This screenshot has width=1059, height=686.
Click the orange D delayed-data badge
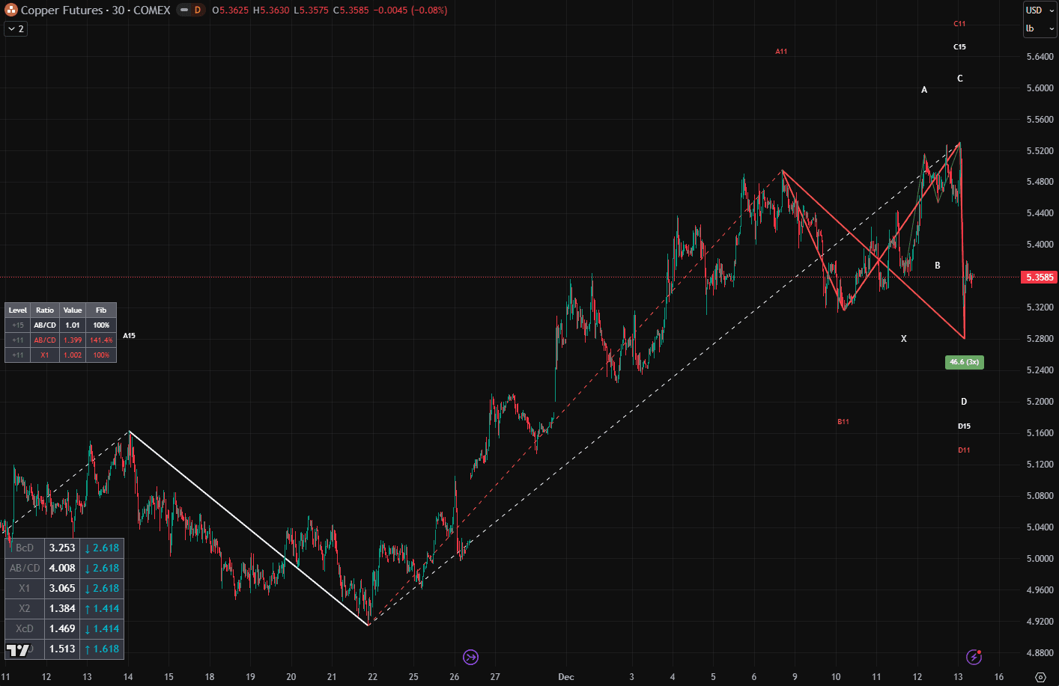(196, 10)
